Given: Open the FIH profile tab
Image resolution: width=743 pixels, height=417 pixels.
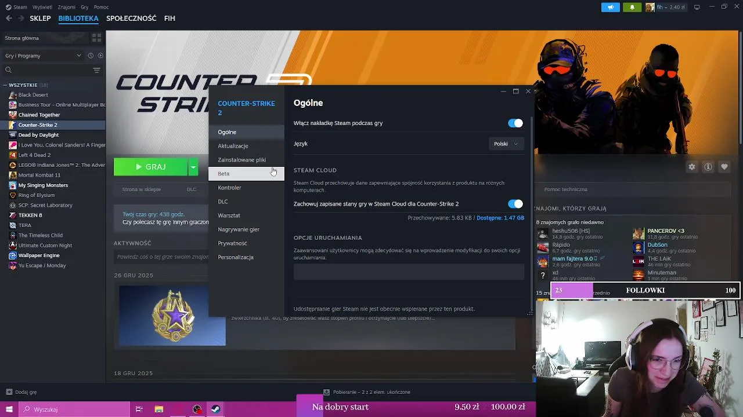Looking at the screenshot, I should (169, 19).
